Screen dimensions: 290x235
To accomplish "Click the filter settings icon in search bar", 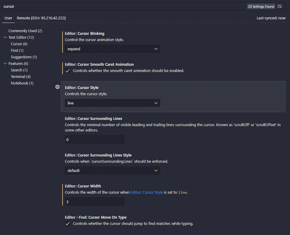I will 279,7.
